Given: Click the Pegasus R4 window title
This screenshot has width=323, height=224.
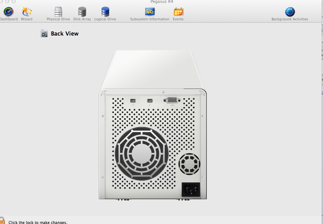Looking at the screenshot, I should tap(162, 2).
